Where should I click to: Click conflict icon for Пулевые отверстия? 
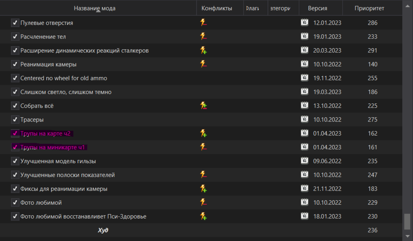coord(203,23)
